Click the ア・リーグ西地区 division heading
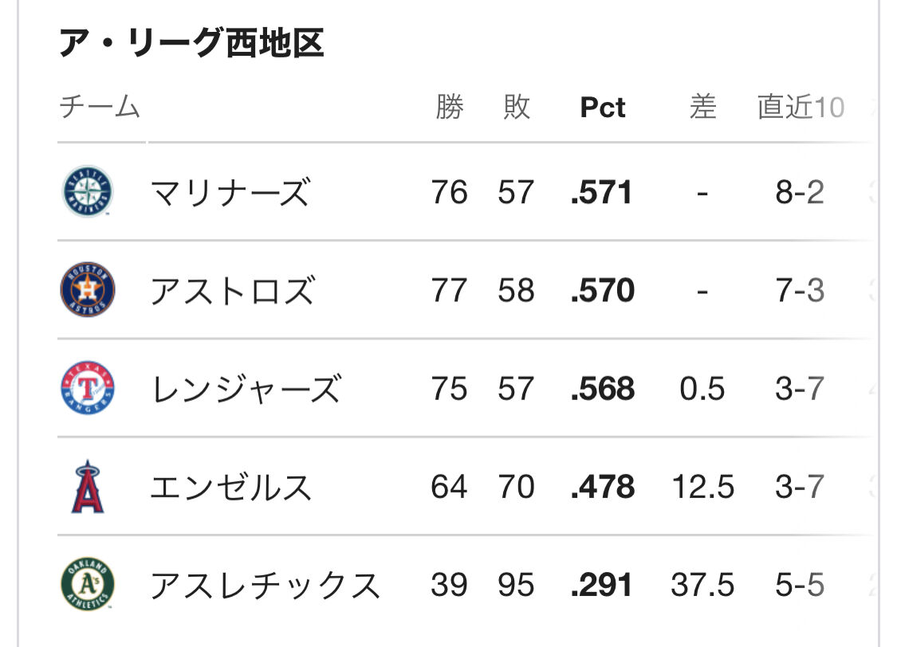The width and height of the screenshot is (897, 647). tap(191, 43)
